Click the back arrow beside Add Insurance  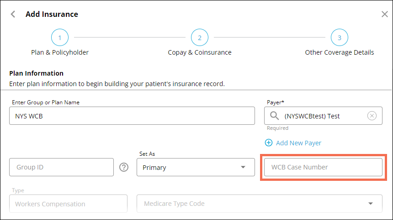click(x=13, y=14)
